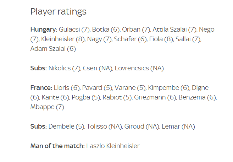
Task: Click the Hungary team label
Action: (x=44, y=30)
